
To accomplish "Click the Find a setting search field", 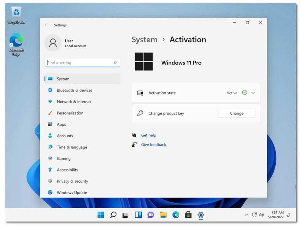I will (79, 63).
